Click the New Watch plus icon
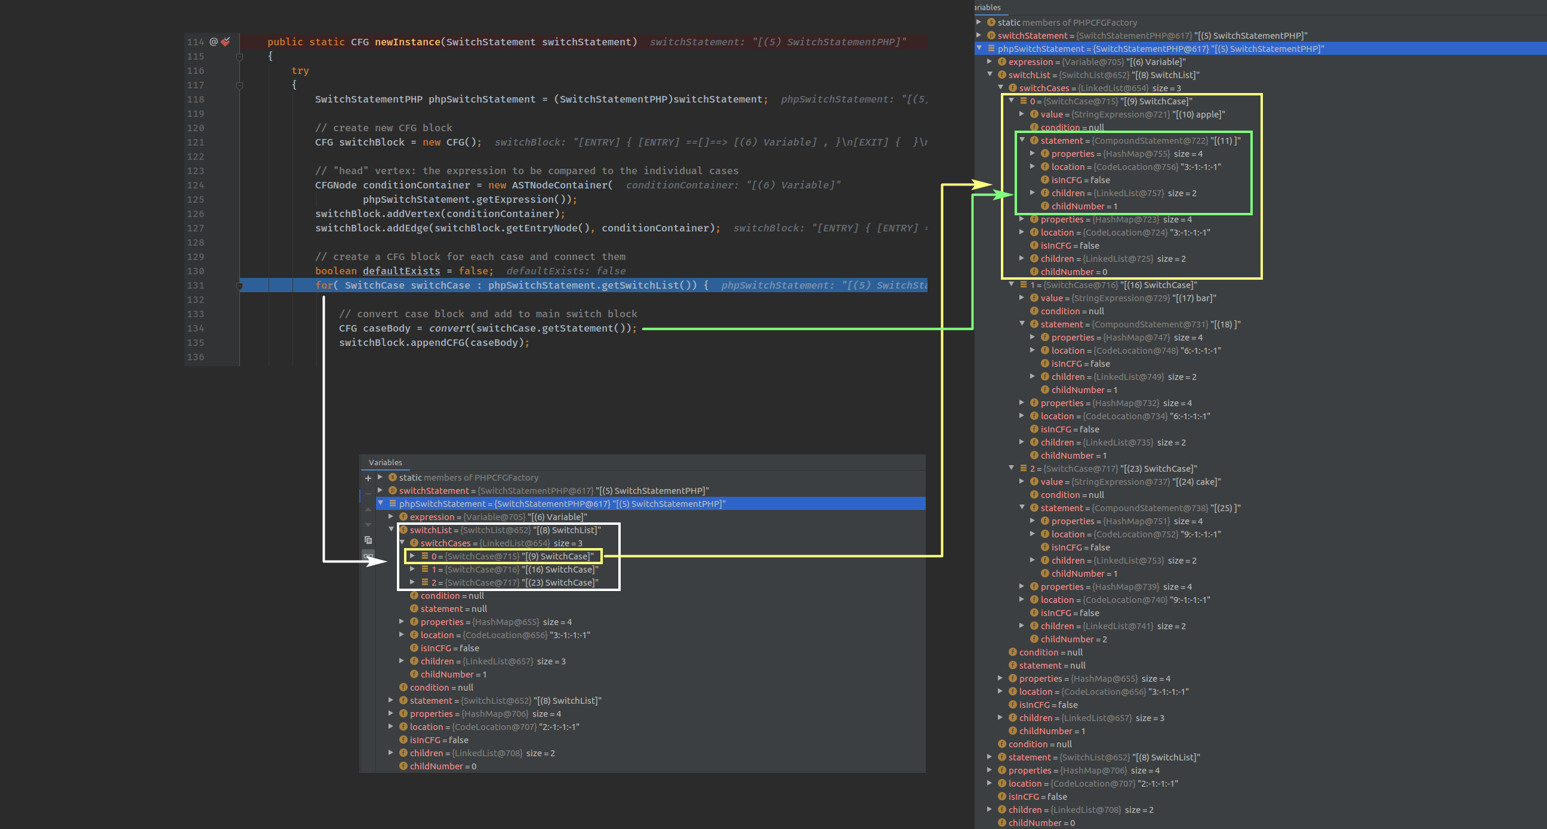Screen dimensions: 1547x829 pos(368,478)
